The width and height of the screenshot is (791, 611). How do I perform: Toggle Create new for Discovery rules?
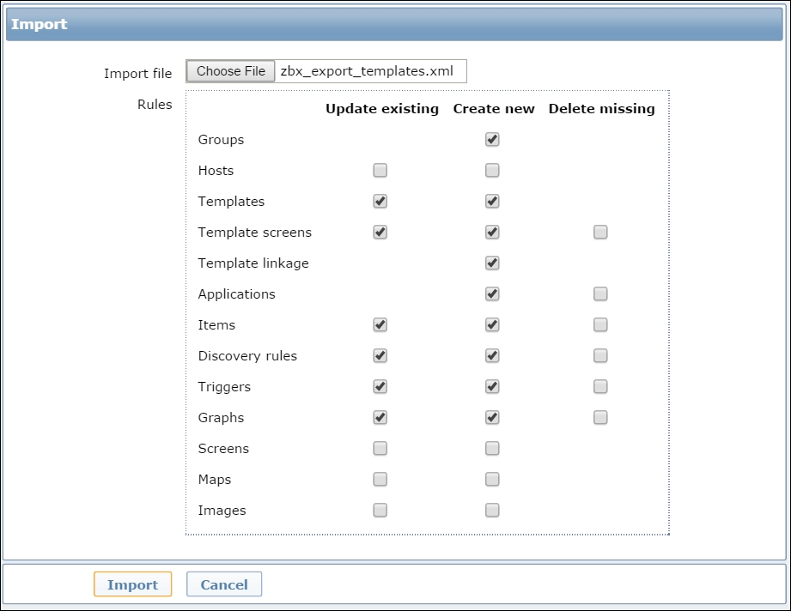pos(492,356)
